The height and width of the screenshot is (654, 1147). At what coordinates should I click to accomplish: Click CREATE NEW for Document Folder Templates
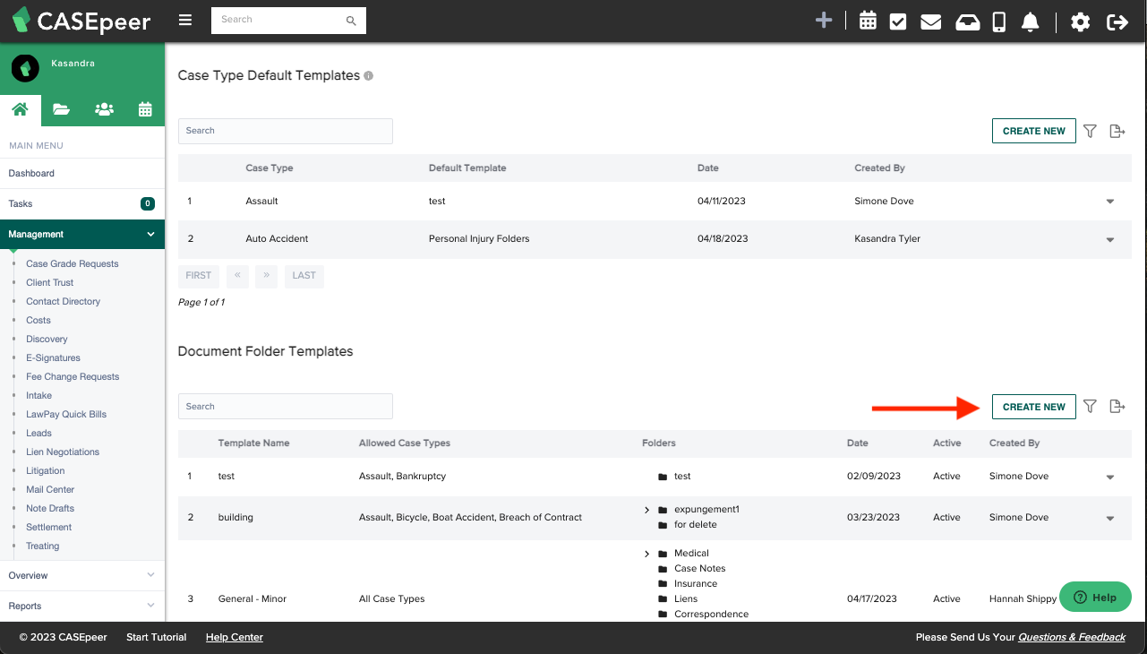click(x=1033, y=407)
